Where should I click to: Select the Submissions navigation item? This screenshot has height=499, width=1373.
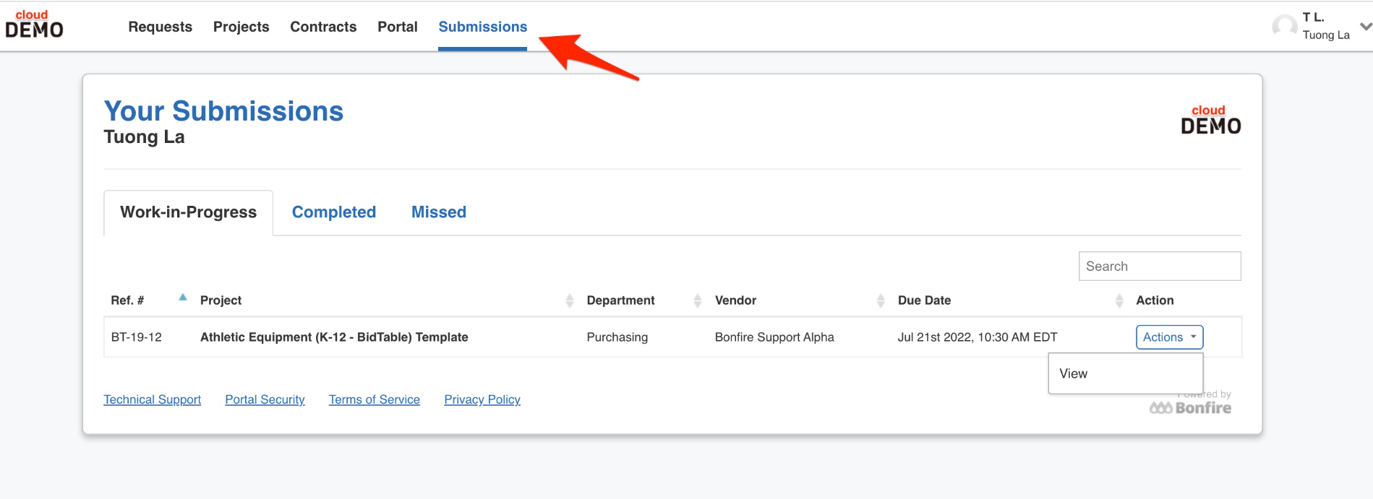[482, 27]
